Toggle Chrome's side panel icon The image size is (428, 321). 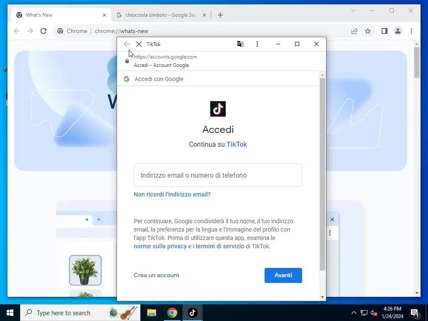(385, 31)
